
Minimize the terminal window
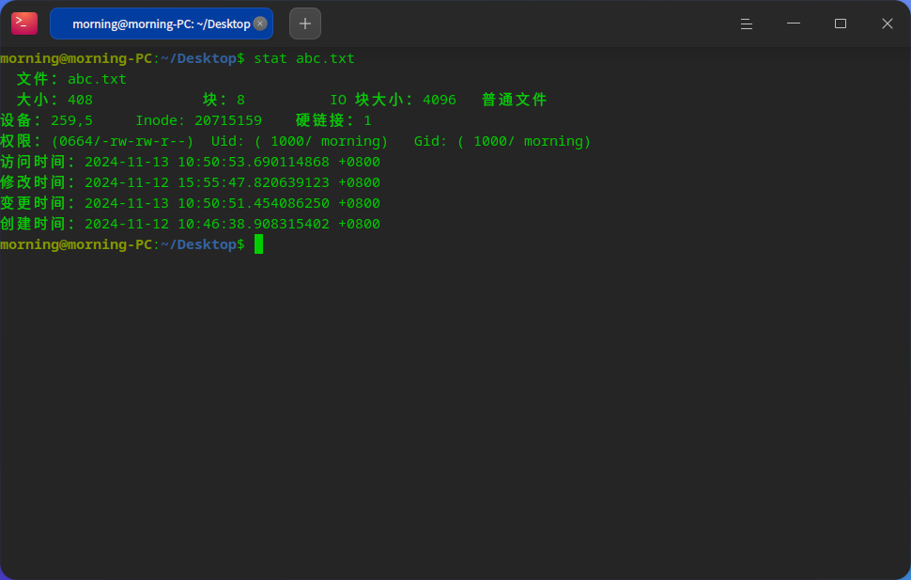pyautogui.click(x=794, y=24)
